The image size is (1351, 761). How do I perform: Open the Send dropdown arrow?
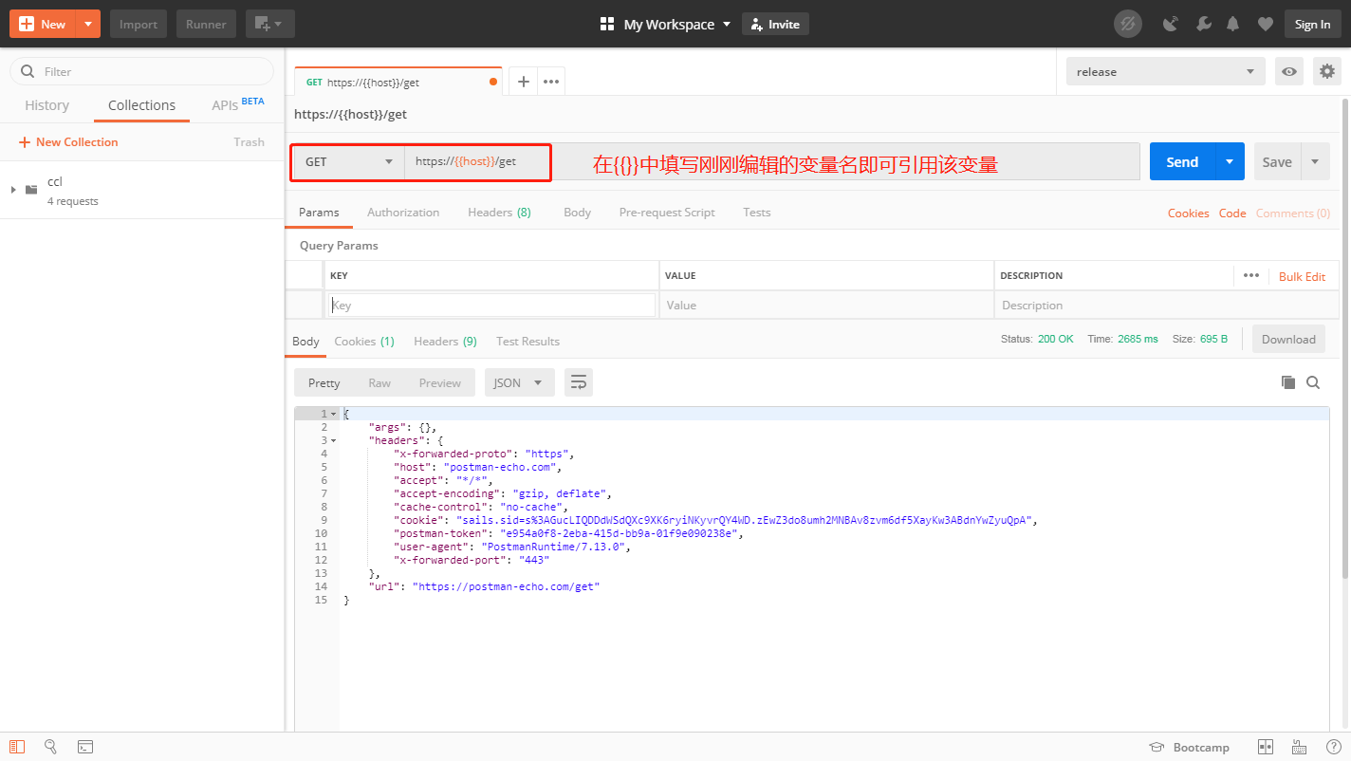(1230, 162)
